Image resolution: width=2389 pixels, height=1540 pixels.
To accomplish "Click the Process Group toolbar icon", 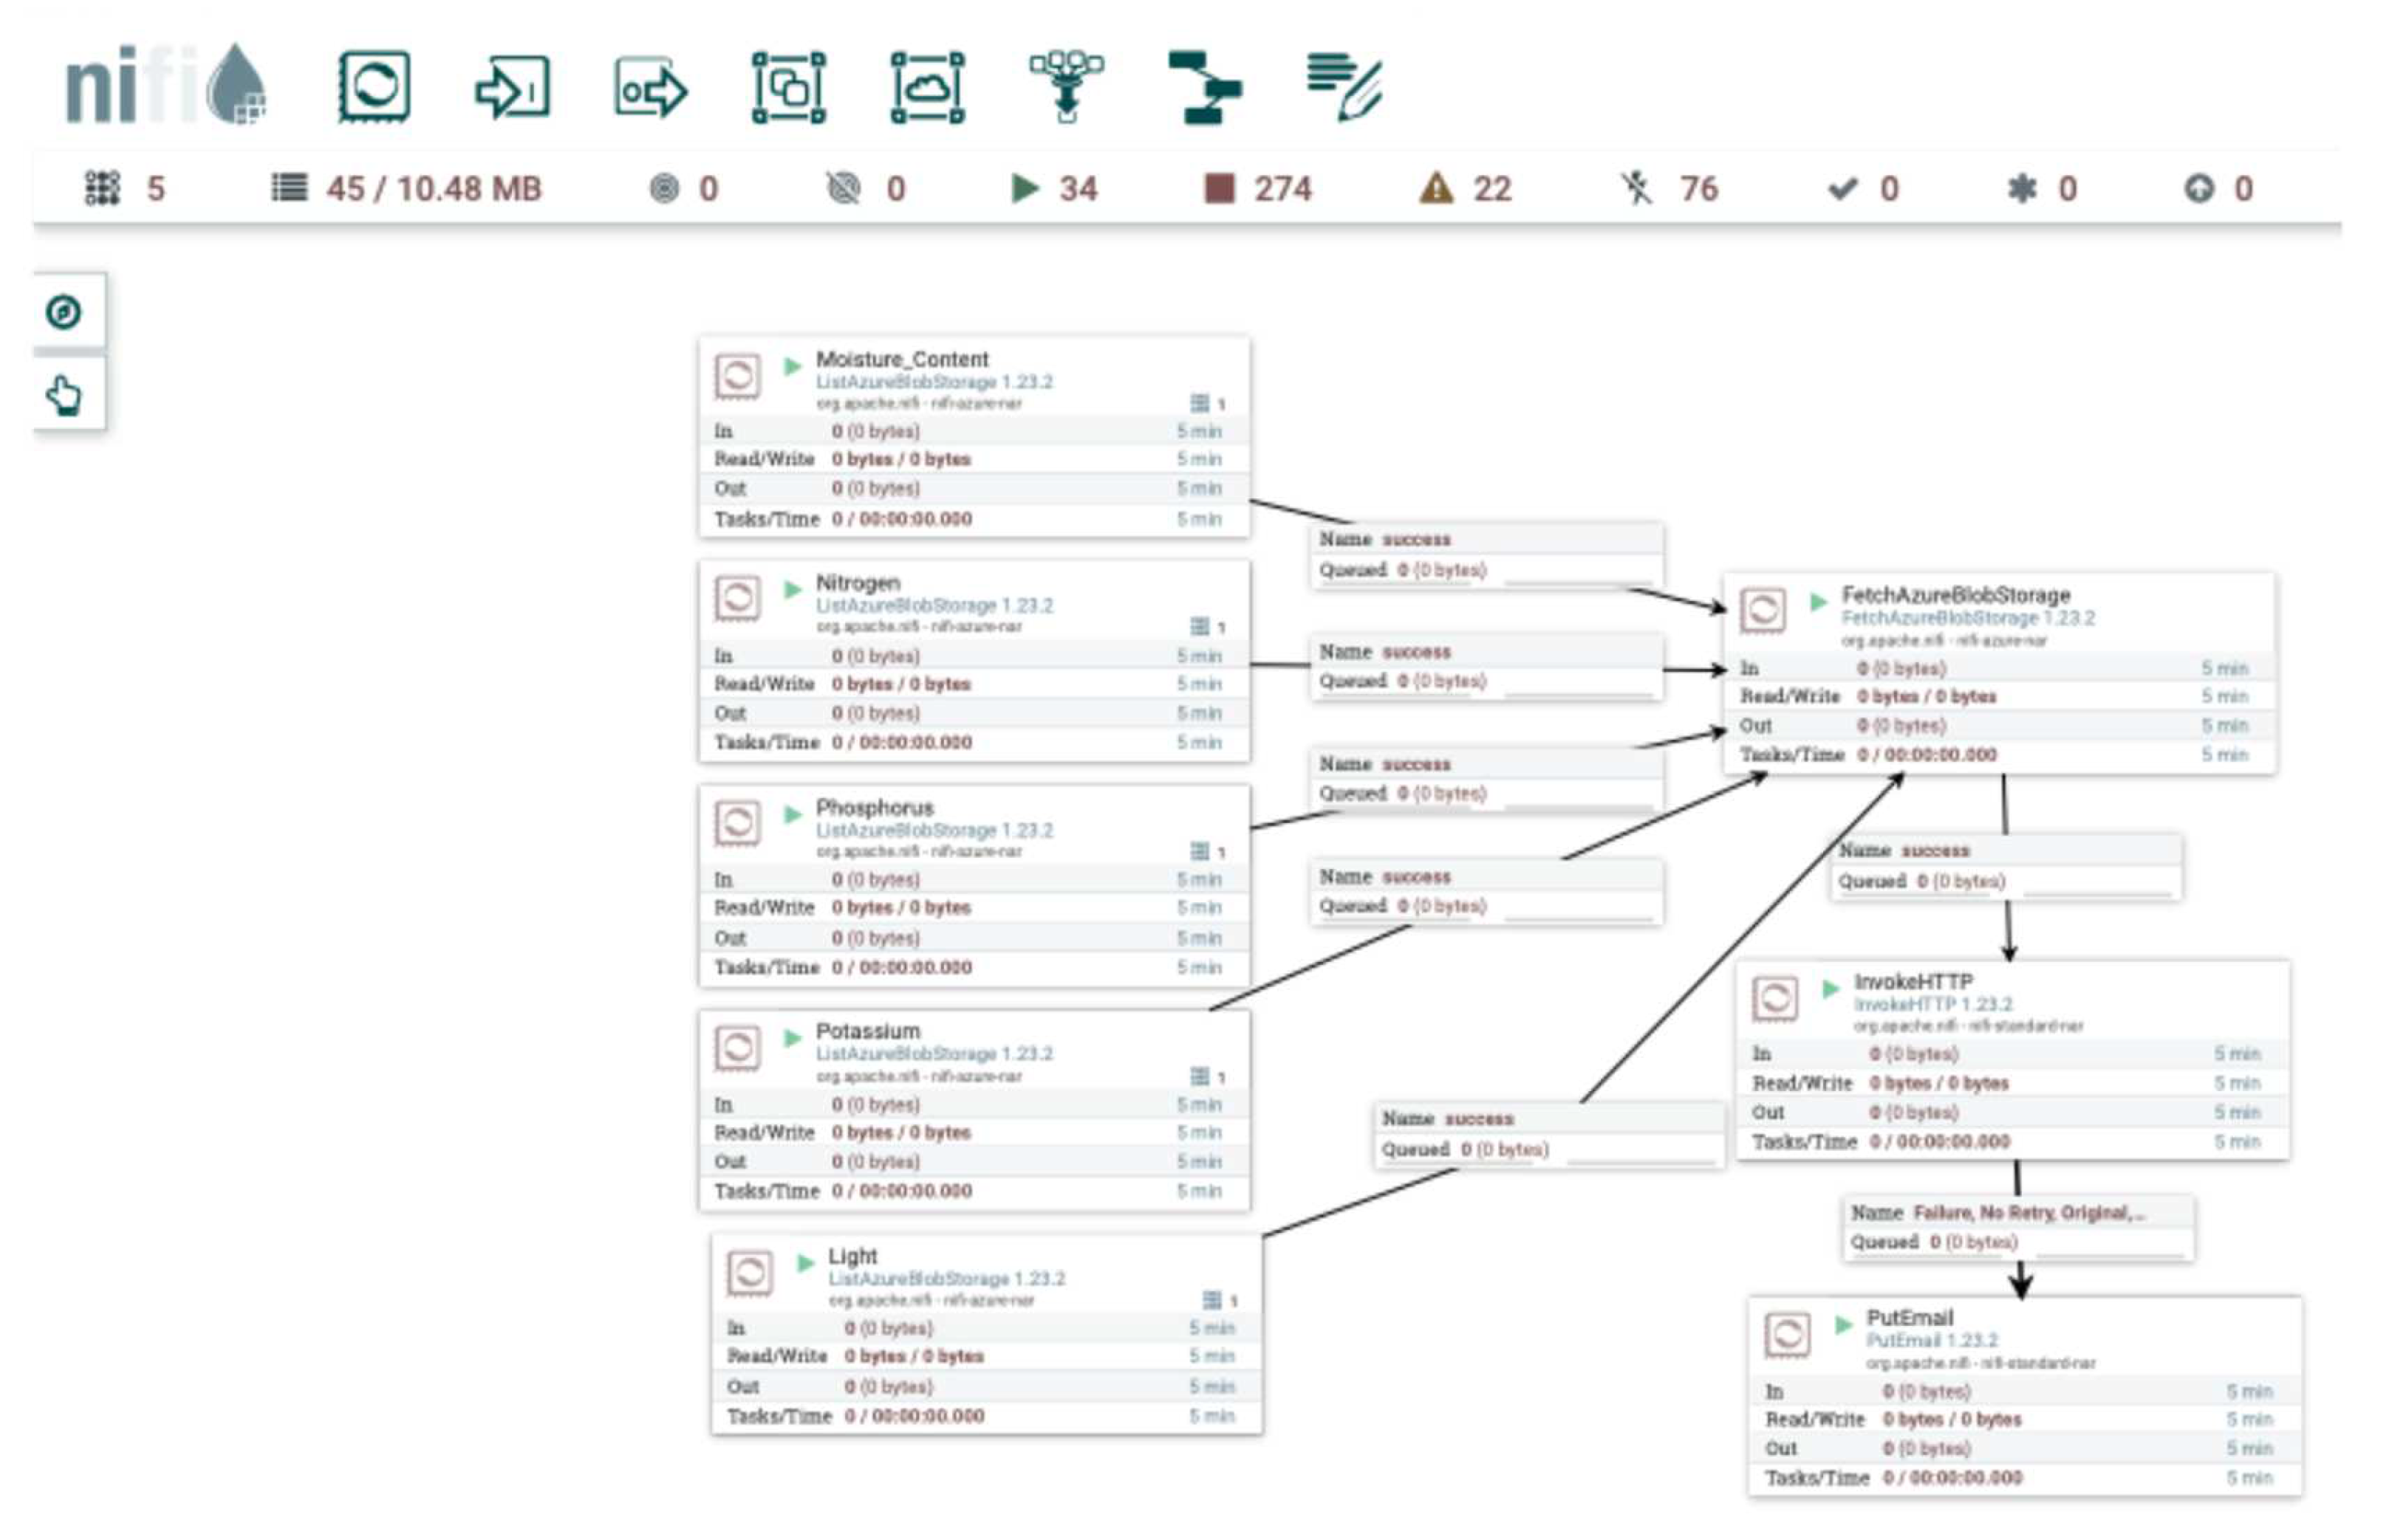I will pyautogui.click(x=788, y=88).
